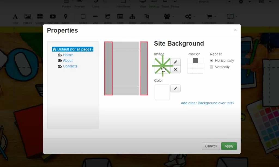Select the Line tool in toolbar
This screenshot has width=279, height=167.
[95, 19]
